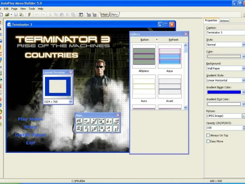Click Align Right edges in Align panel

click(116, 121)
